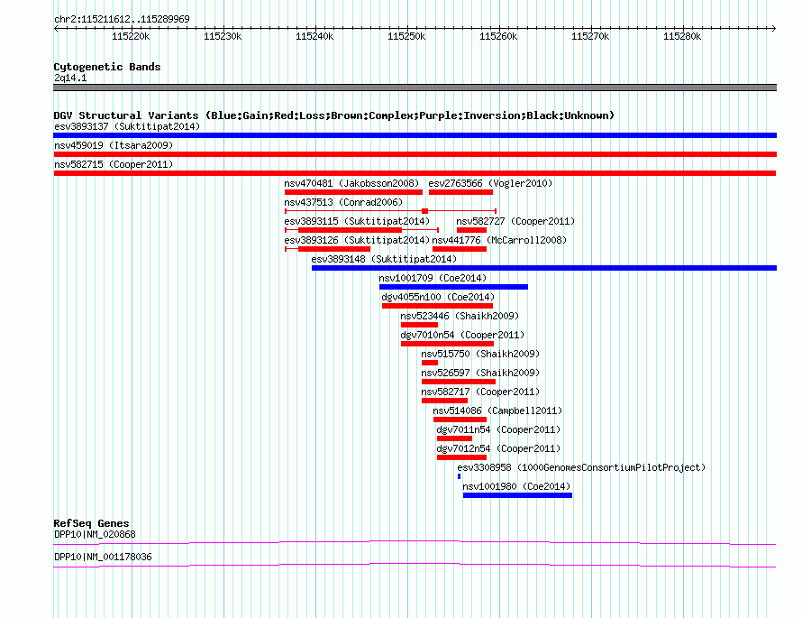Select nsv582717 (Cooper2011) label

coord(480,392)
